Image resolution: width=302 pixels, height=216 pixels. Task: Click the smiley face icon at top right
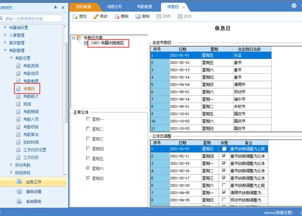(x=294, y=6)
